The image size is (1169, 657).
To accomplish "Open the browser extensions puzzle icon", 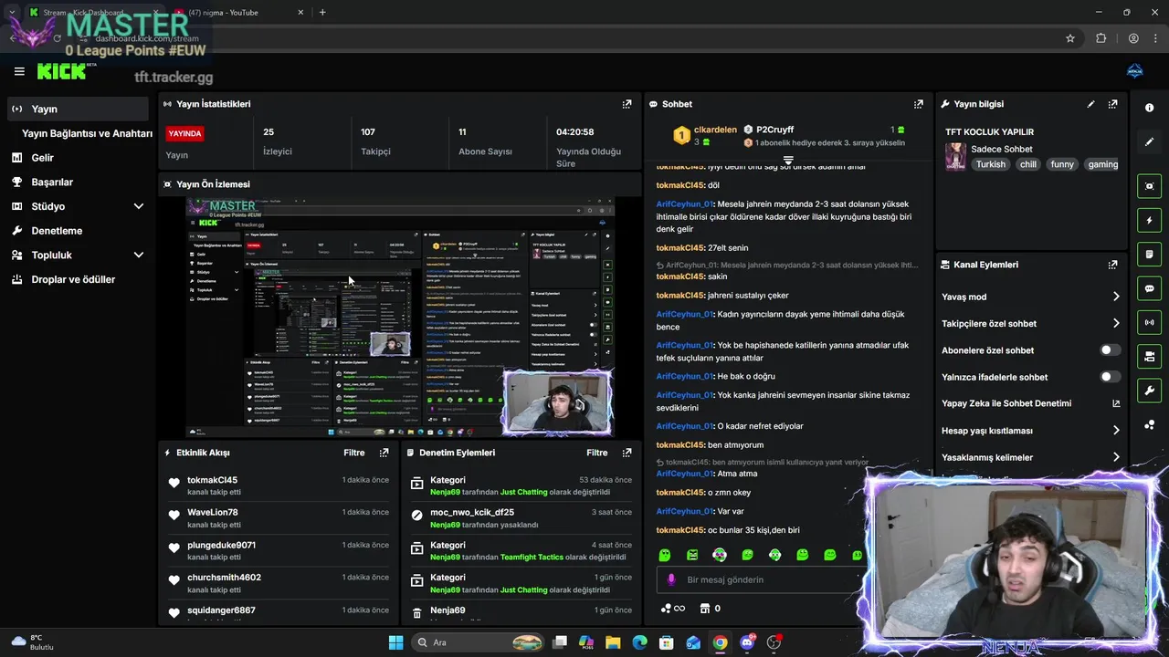I will [x=1101, y=38].
